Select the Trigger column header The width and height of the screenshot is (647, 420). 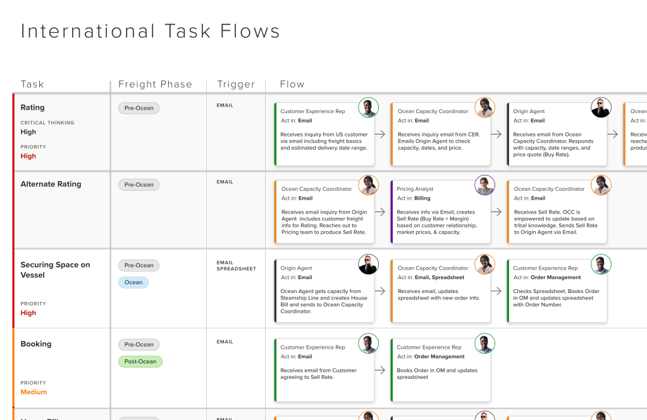click(x=236, y=84)
